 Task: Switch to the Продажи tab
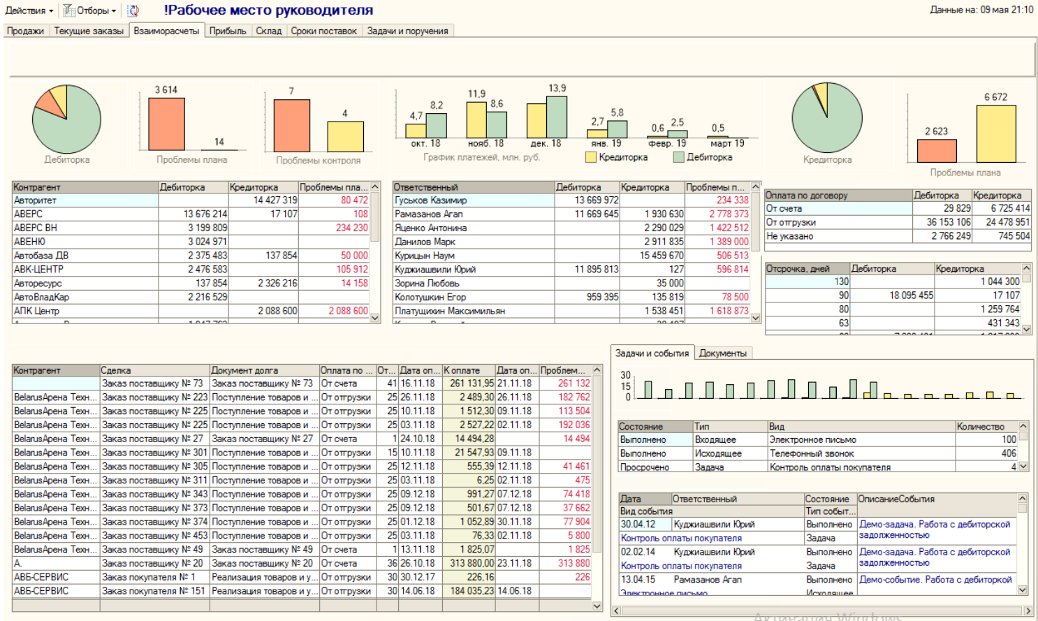point(25,31)
